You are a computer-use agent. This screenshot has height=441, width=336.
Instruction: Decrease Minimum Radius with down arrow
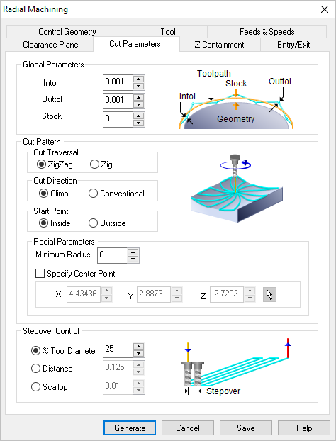(x=133, y=259)
